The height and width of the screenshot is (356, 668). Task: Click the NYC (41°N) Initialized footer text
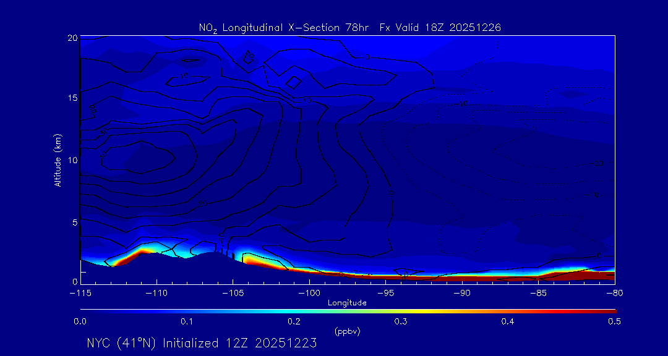(202, 343)
